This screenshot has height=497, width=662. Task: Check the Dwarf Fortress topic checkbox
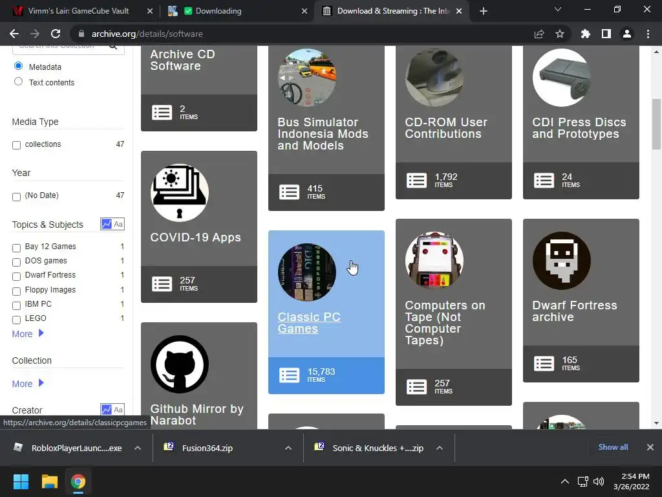coord(16,277)
